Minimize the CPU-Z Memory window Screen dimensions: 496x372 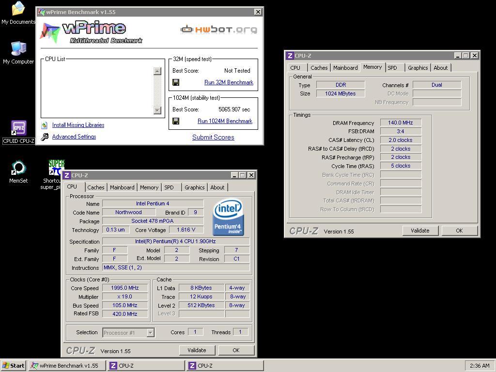[x=458, y=56]
